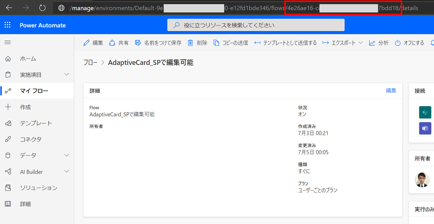The image size is (434, 224).
Task: Click the 共有 toolbar button
Action: click(x=119, y=43)
